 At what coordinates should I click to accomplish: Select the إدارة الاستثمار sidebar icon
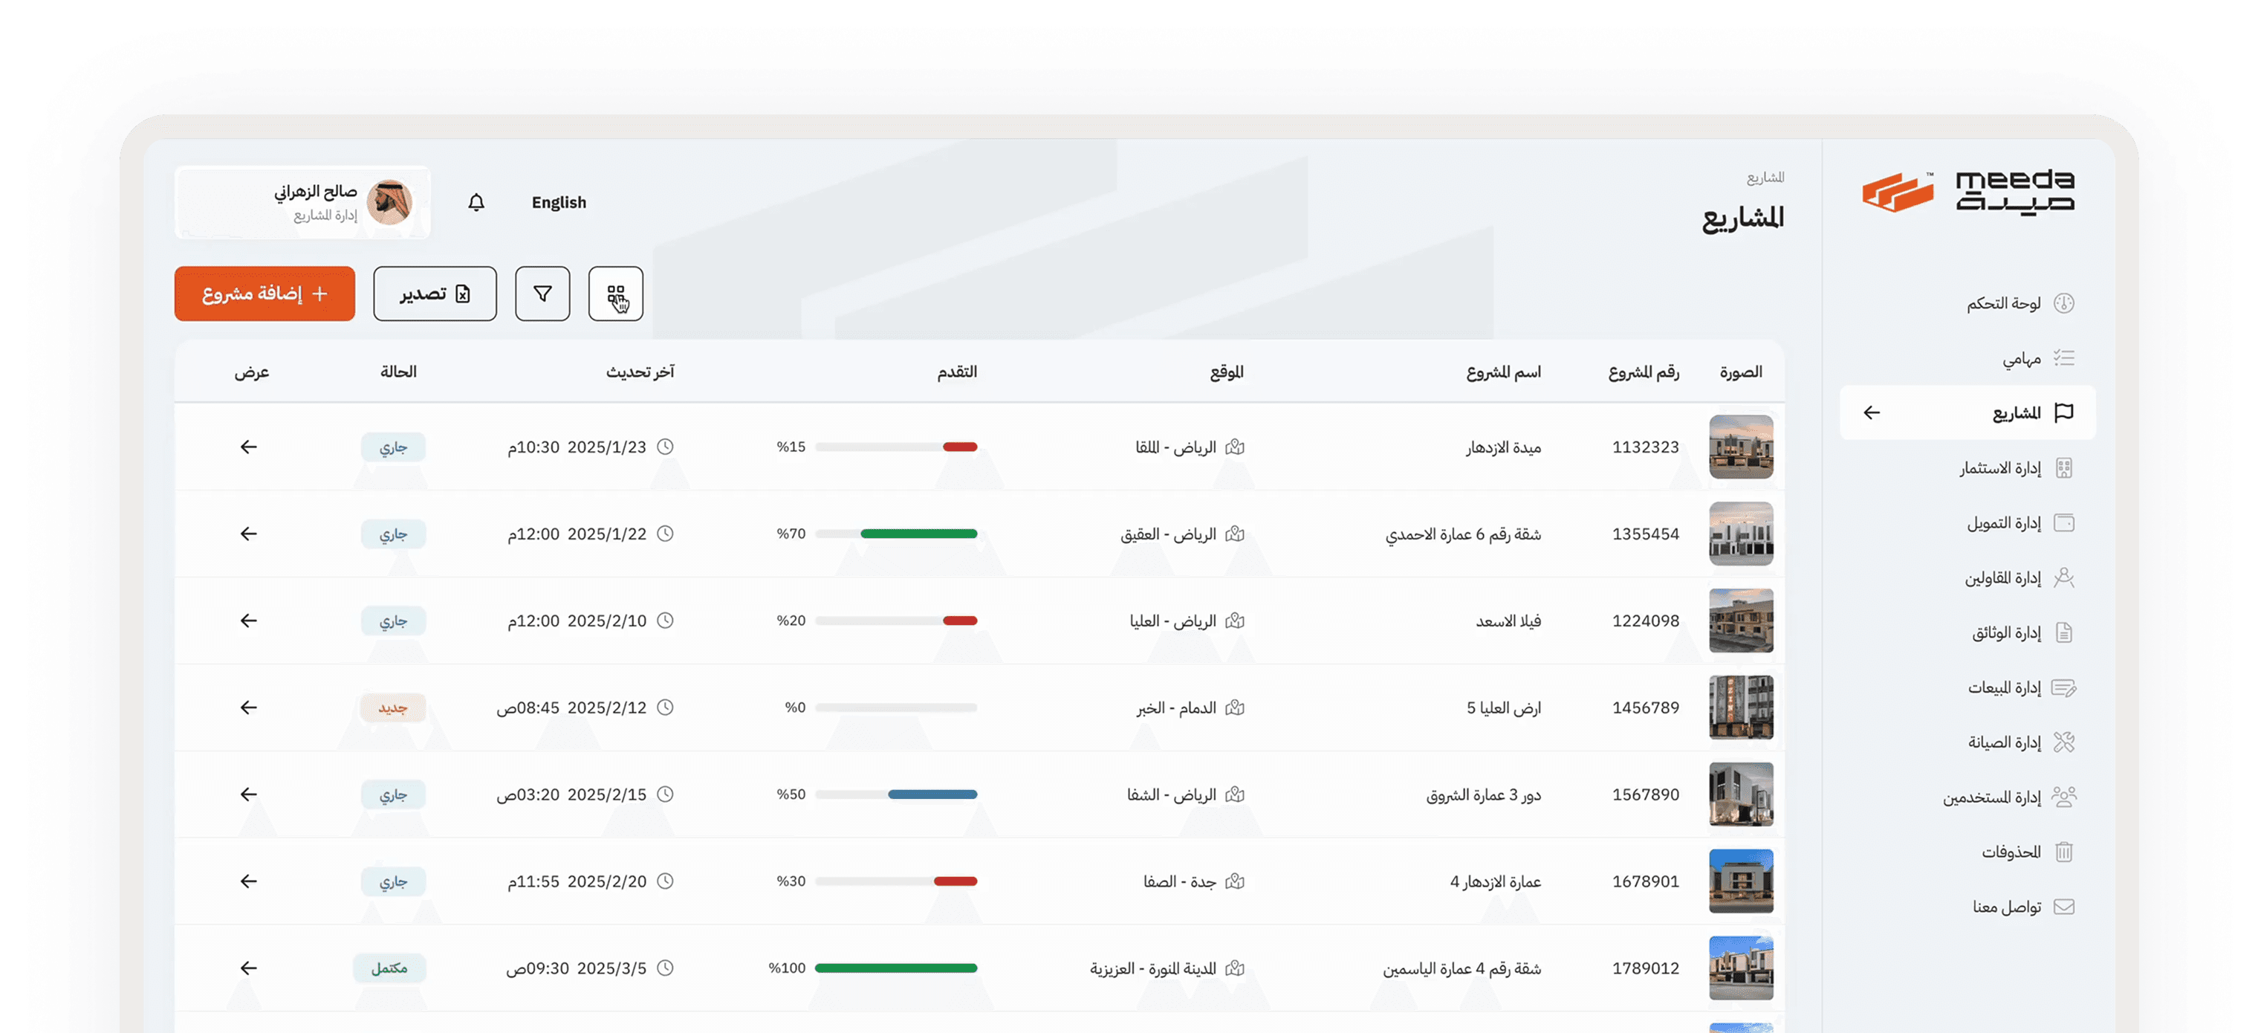click(x=2065, y=467)
